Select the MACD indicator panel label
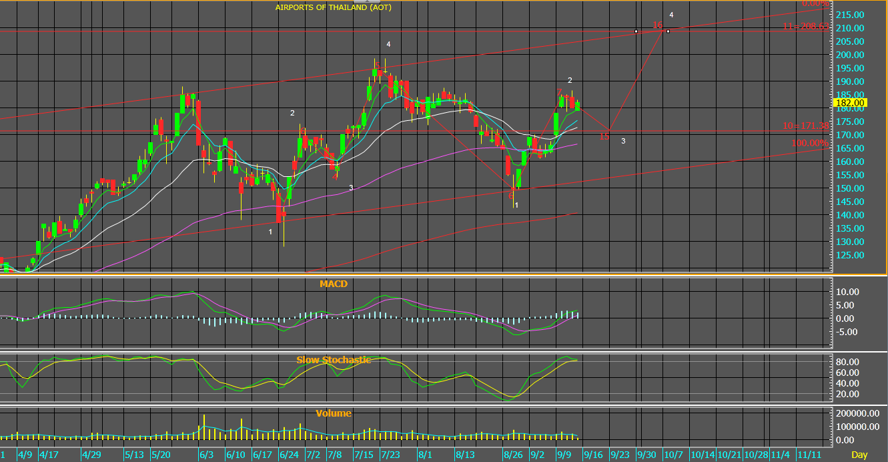This screenshot has height=462, width=888. [334, 284]
